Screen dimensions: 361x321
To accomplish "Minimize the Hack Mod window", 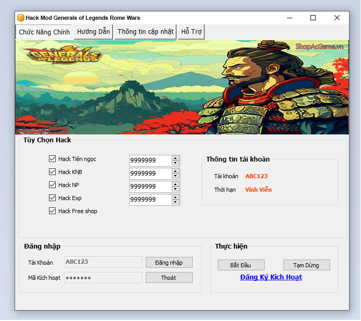I will pos(290,18).
